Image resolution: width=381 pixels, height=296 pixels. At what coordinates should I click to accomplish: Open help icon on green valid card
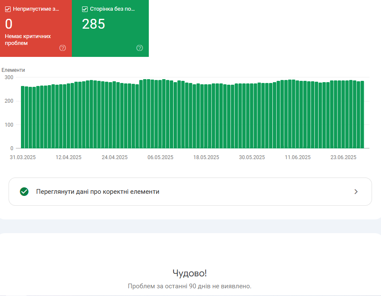click(x=139, y=48)
